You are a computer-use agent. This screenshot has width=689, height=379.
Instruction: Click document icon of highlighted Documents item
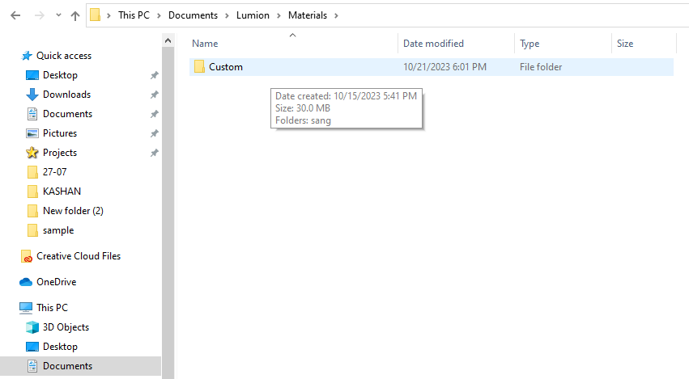(x=32, y=366)
